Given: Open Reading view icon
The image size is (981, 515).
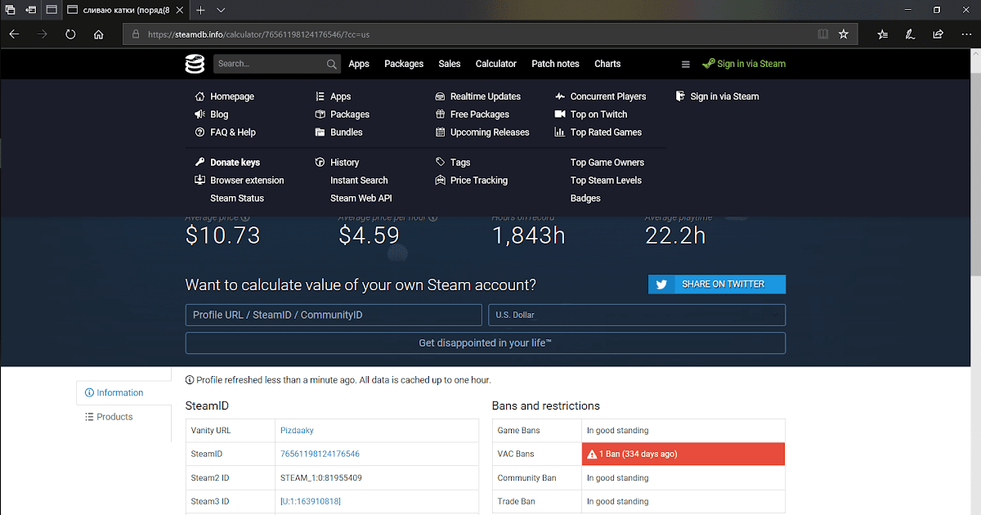Looking at the screenshot, I should (x=823, y=34).
